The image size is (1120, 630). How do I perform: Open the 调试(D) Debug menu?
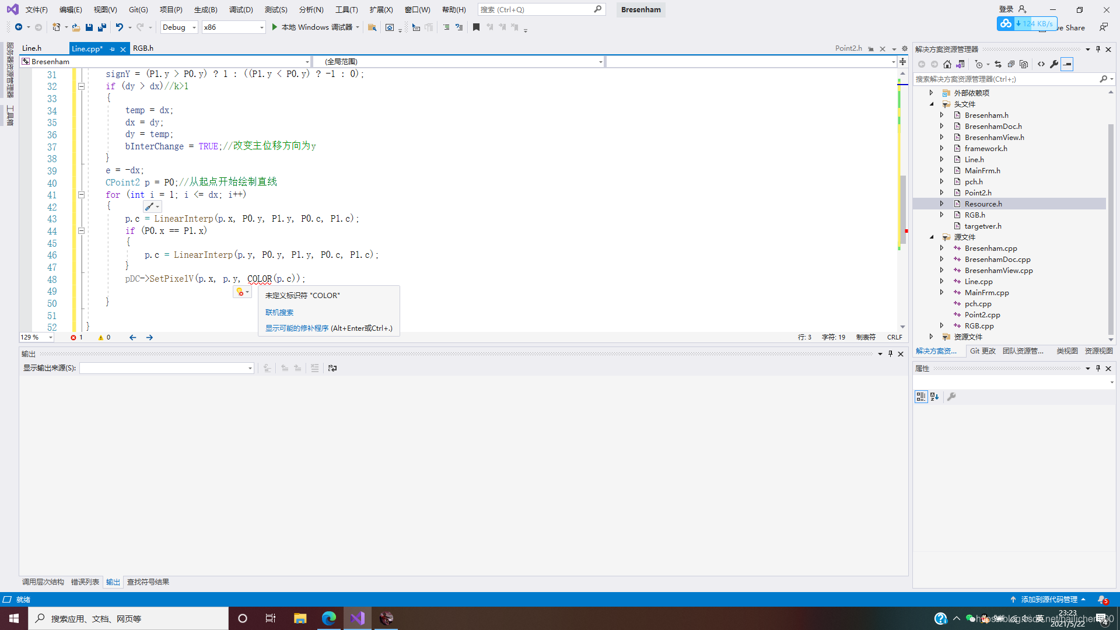[241, 9]
